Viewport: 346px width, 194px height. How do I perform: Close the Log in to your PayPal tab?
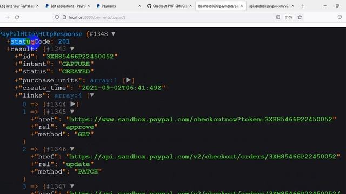click(x=37, y=6)
